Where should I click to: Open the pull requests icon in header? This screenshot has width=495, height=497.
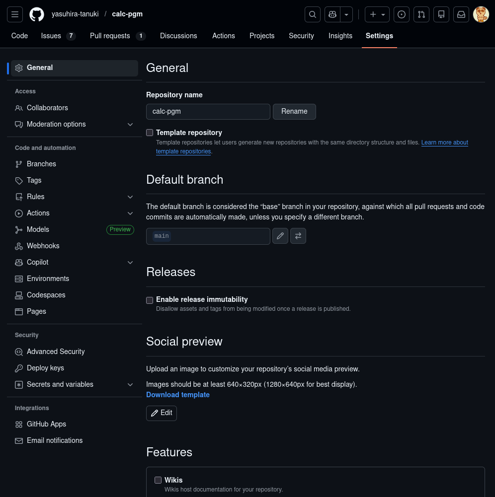421,14
